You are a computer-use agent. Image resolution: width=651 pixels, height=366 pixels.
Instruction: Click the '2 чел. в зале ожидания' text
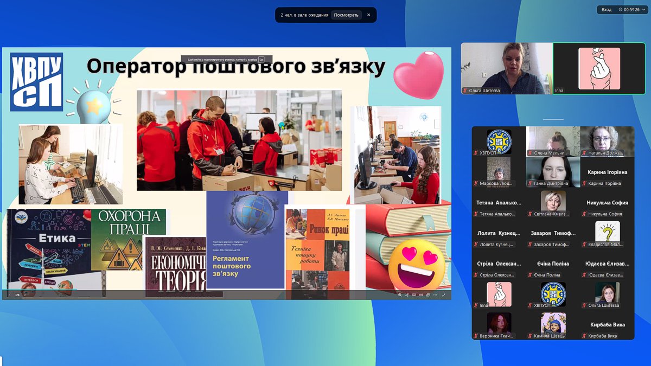tap(304, 15)
